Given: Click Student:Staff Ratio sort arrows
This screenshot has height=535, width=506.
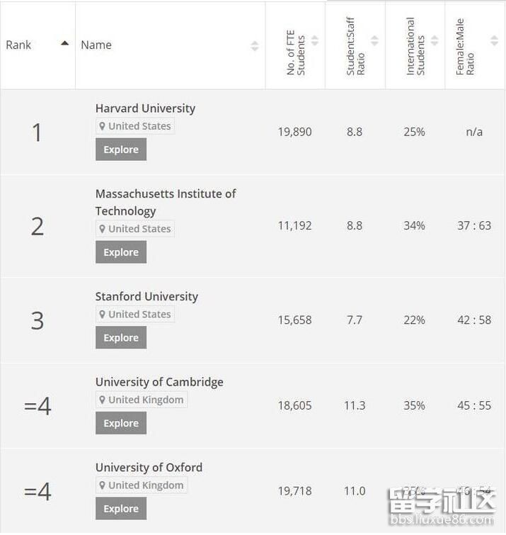Looking at the screenshot, I should pos(375,41).
